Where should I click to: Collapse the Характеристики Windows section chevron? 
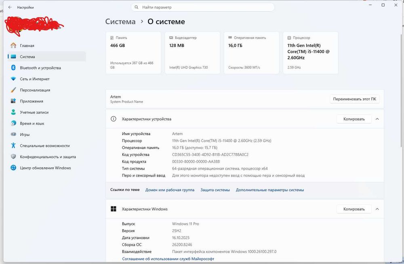click(x=377, y=209)
